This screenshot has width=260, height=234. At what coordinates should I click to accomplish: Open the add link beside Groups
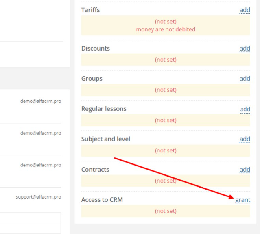coord(245,79)
